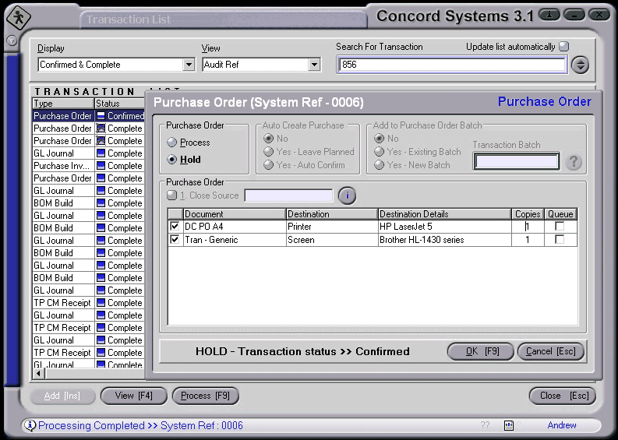Image resolution: width=618 pixels, height=440 pixels.
Task: Click the round up/down search arrow button
Action: (x=580, y=65)
